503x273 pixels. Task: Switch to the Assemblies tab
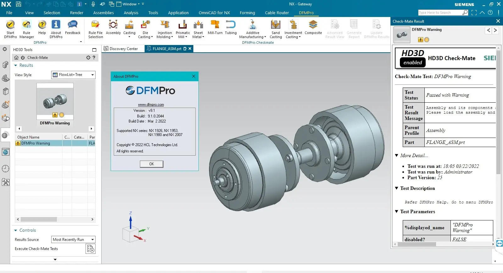[x=103, y=13]
